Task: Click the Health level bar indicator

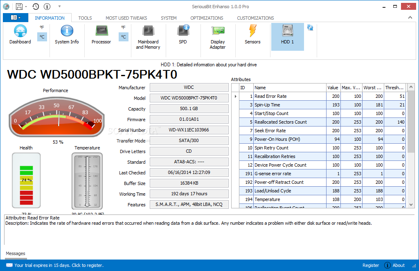Action: click(26, 180)
